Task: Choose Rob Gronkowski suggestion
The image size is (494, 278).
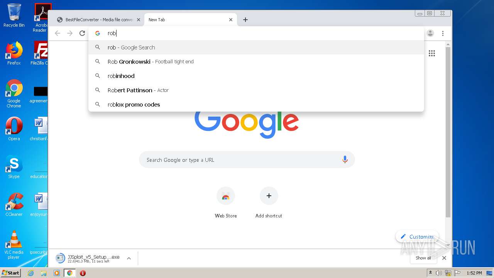Action: click(x=256, y=62)
